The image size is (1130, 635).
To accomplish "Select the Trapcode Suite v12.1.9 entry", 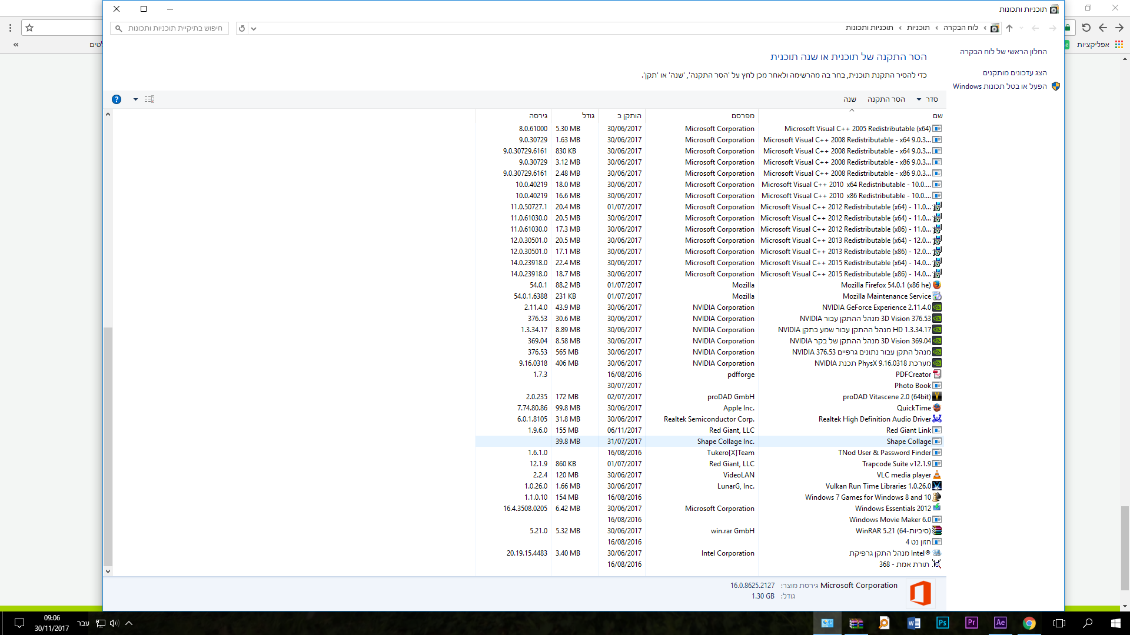I will (709, 464).
